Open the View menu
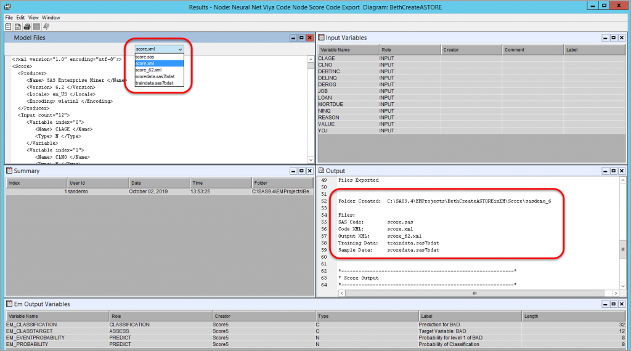The height and width of the screenshot is (351, 631). tap(33, 18)
